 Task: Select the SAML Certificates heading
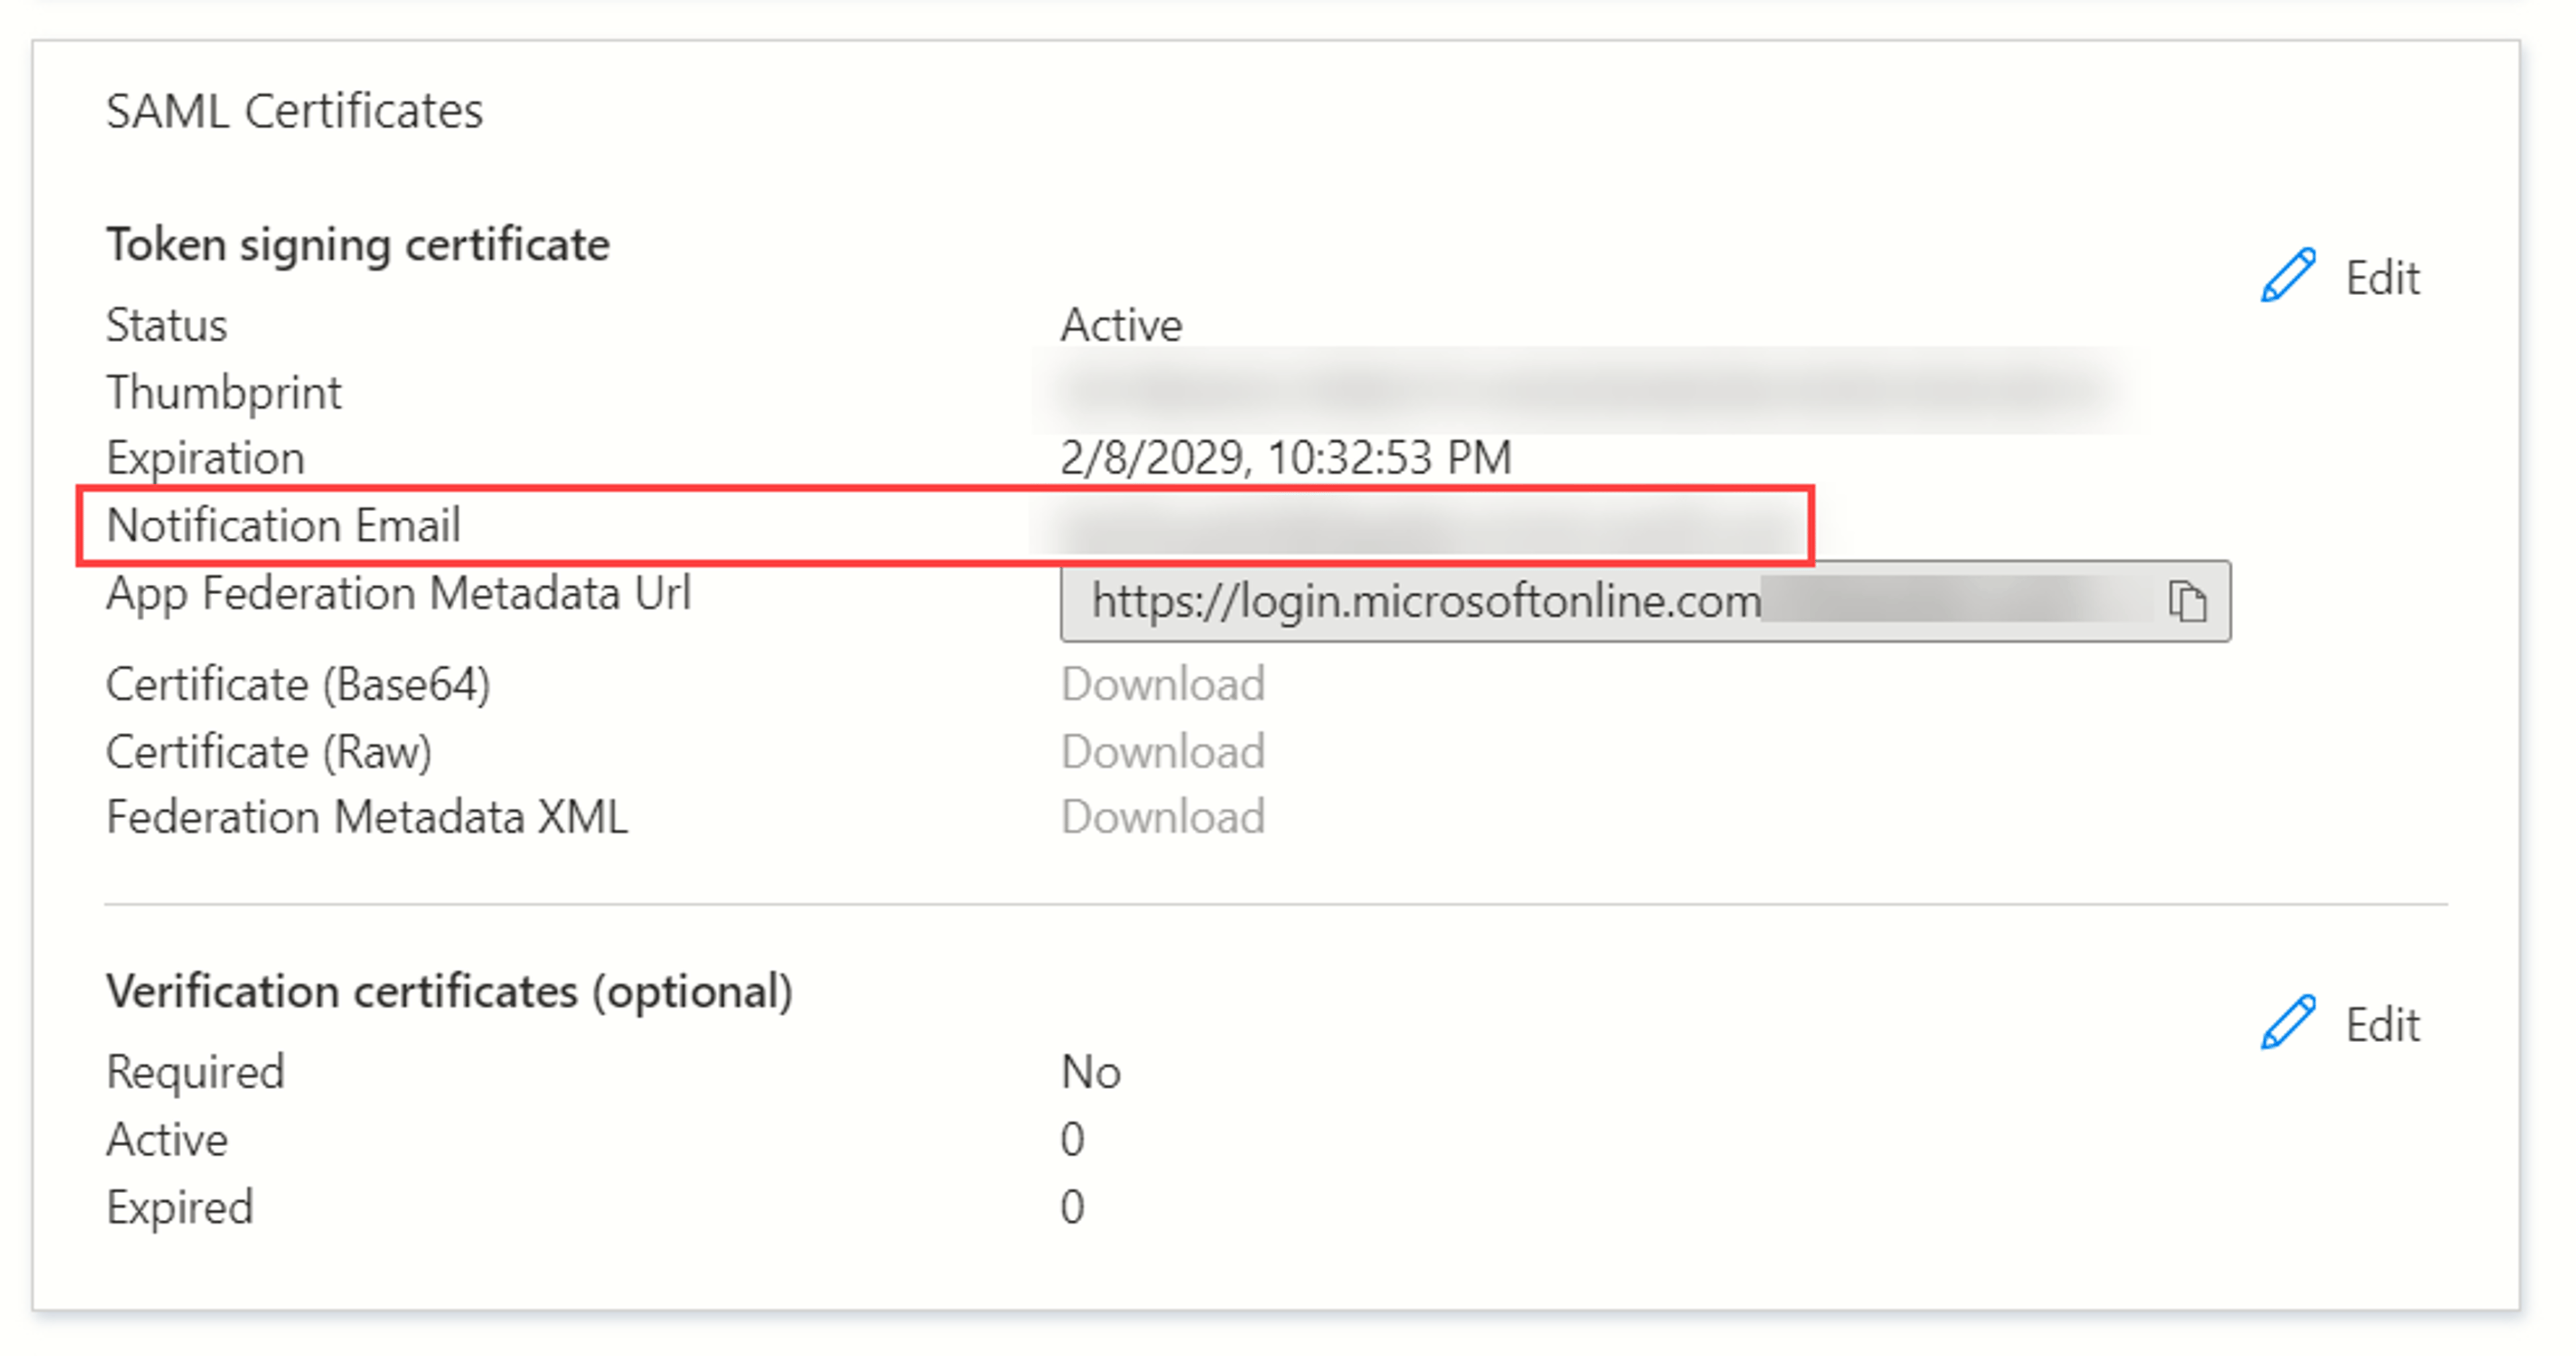tap(294, 111)
